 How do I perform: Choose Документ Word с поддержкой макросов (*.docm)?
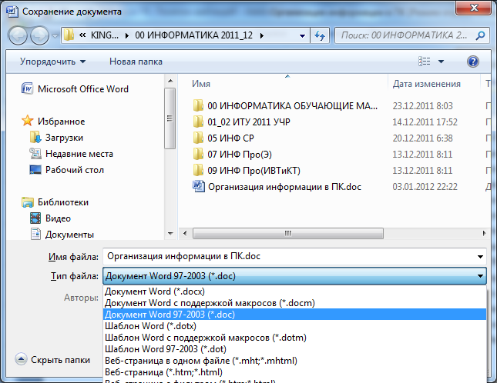(295, 303)
